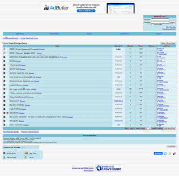Click status icon for Day after Christmas topic

tap(4, 105)
